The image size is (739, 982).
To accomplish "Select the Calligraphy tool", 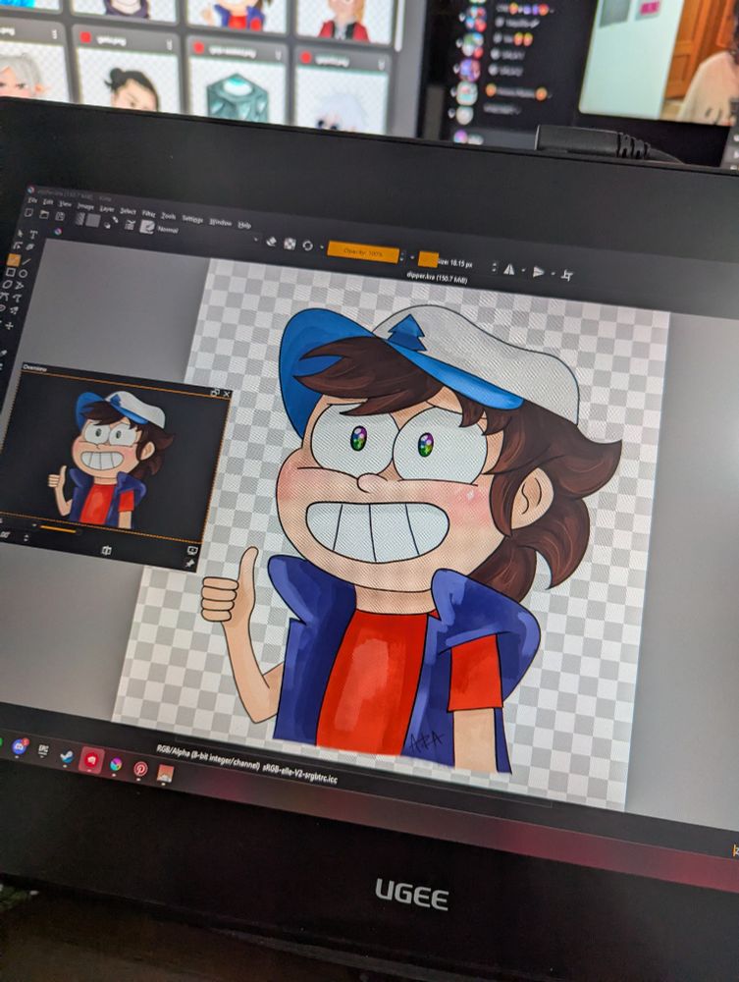I will pos(30,246).
